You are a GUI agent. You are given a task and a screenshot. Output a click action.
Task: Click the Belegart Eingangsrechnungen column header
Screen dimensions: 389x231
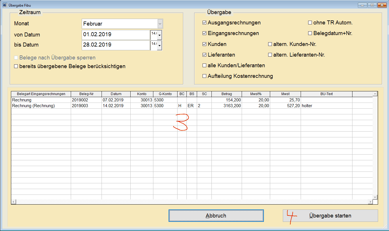pyautogui.click(x=41, y=94)
